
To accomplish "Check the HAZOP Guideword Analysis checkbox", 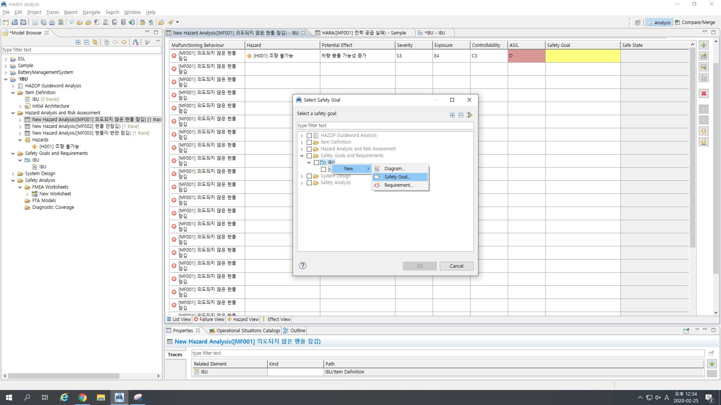I will (x=309, y=135).
